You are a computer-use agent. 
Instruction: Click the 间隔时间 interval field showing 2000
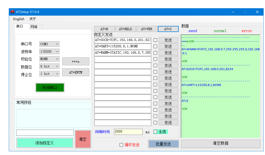(x=128, y=132)
